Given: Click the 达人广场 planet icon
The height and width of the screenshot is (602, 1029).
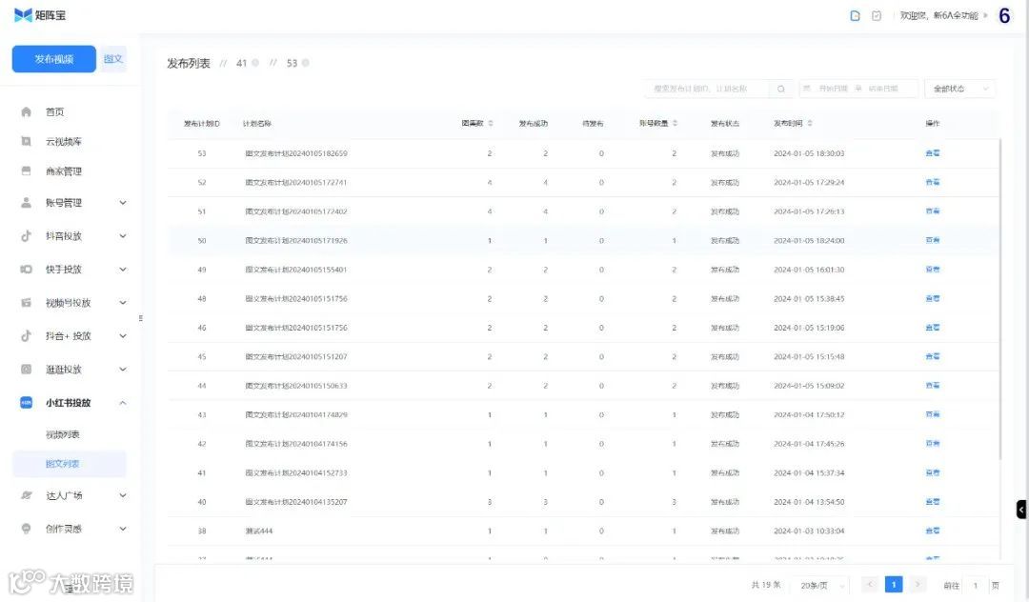Looking at the screenshot, I should click(x=27, y=495).
